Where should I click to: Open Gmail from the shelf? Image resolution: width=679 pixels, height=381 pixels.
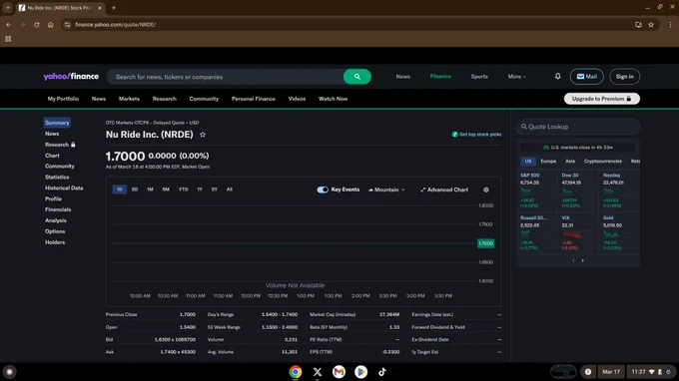pyautogui.click(x=339, y=371)
